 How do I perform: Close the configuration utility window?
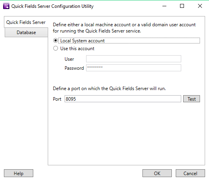pyautogui.click(x=200, y=6)
